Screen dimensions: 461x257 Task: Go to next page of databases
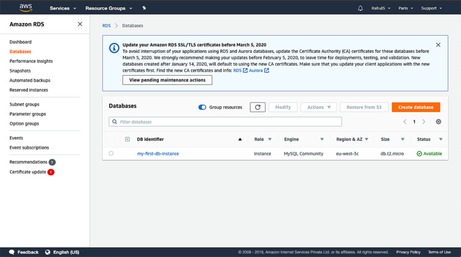click(424, 122)
